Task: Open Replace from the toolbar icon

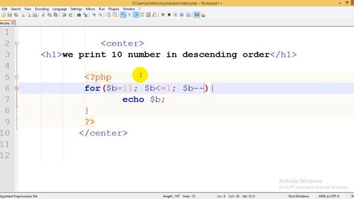Action: (x=85, y=15)
